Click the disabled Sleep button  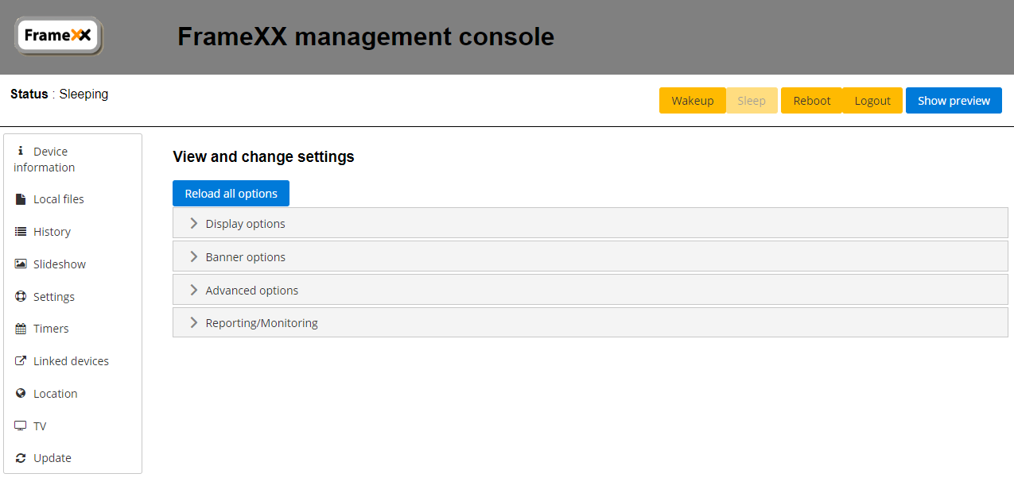click(x=752, y=101)
